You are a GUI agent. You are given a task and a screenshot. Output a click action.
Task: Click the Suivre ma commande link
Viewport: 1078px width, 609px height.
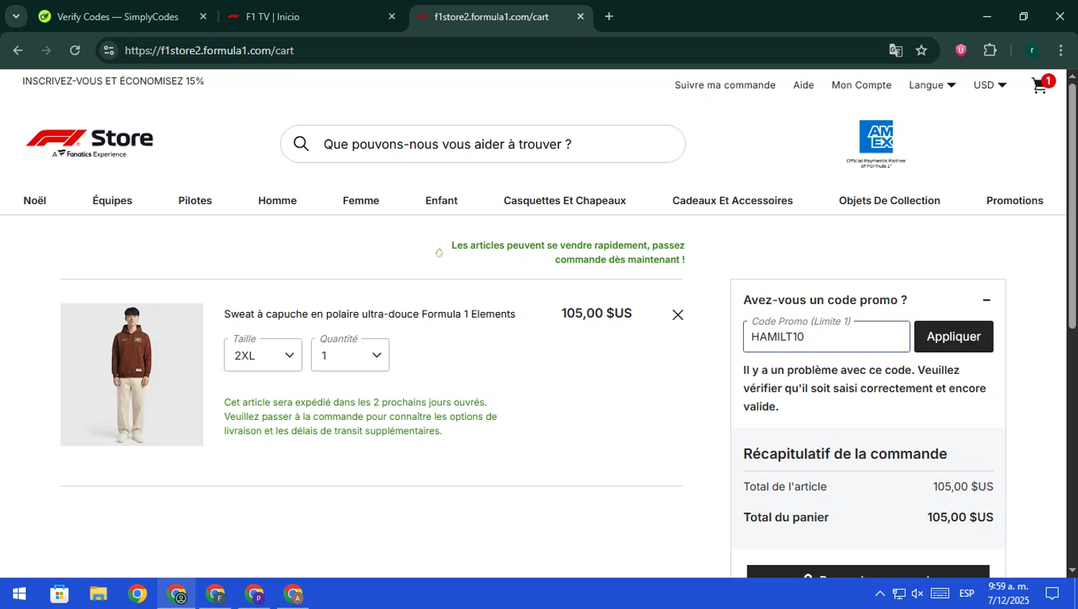pyautogui.click(x=725, y=85)
